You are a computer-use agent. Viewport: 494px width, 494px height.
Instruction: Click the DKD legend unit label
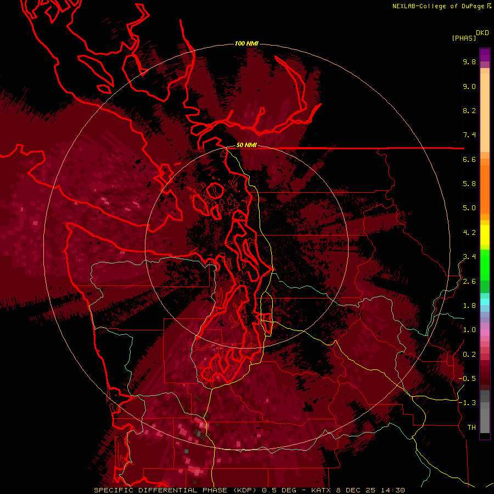pyautogui.click(x=482, y=33)
